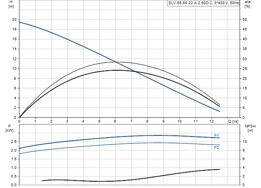Click the 12 tick on the Q axis
Screen dimensions: 261x188
point(212,121)
